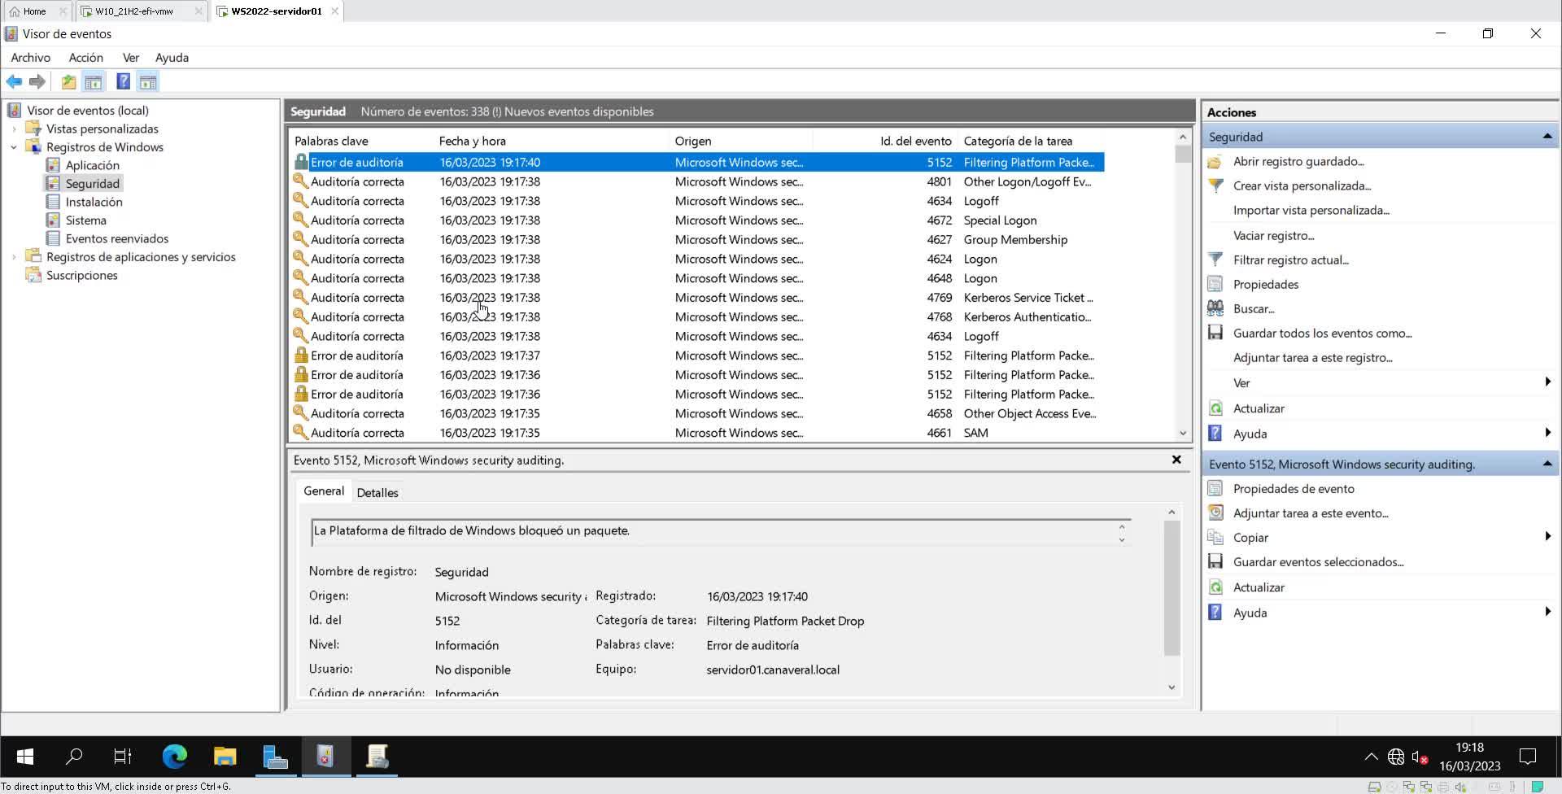Click the Propiedades de evento icon
The width and height of the screenshot is (1562, 794).
pyautogui.click(x=1215, y=488)
